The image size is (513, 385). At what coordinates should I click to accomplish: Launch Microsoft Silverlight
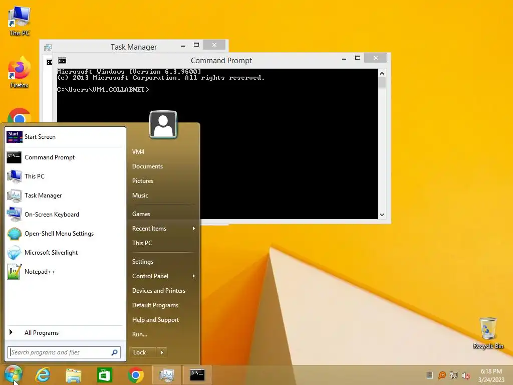click(65, 253)
